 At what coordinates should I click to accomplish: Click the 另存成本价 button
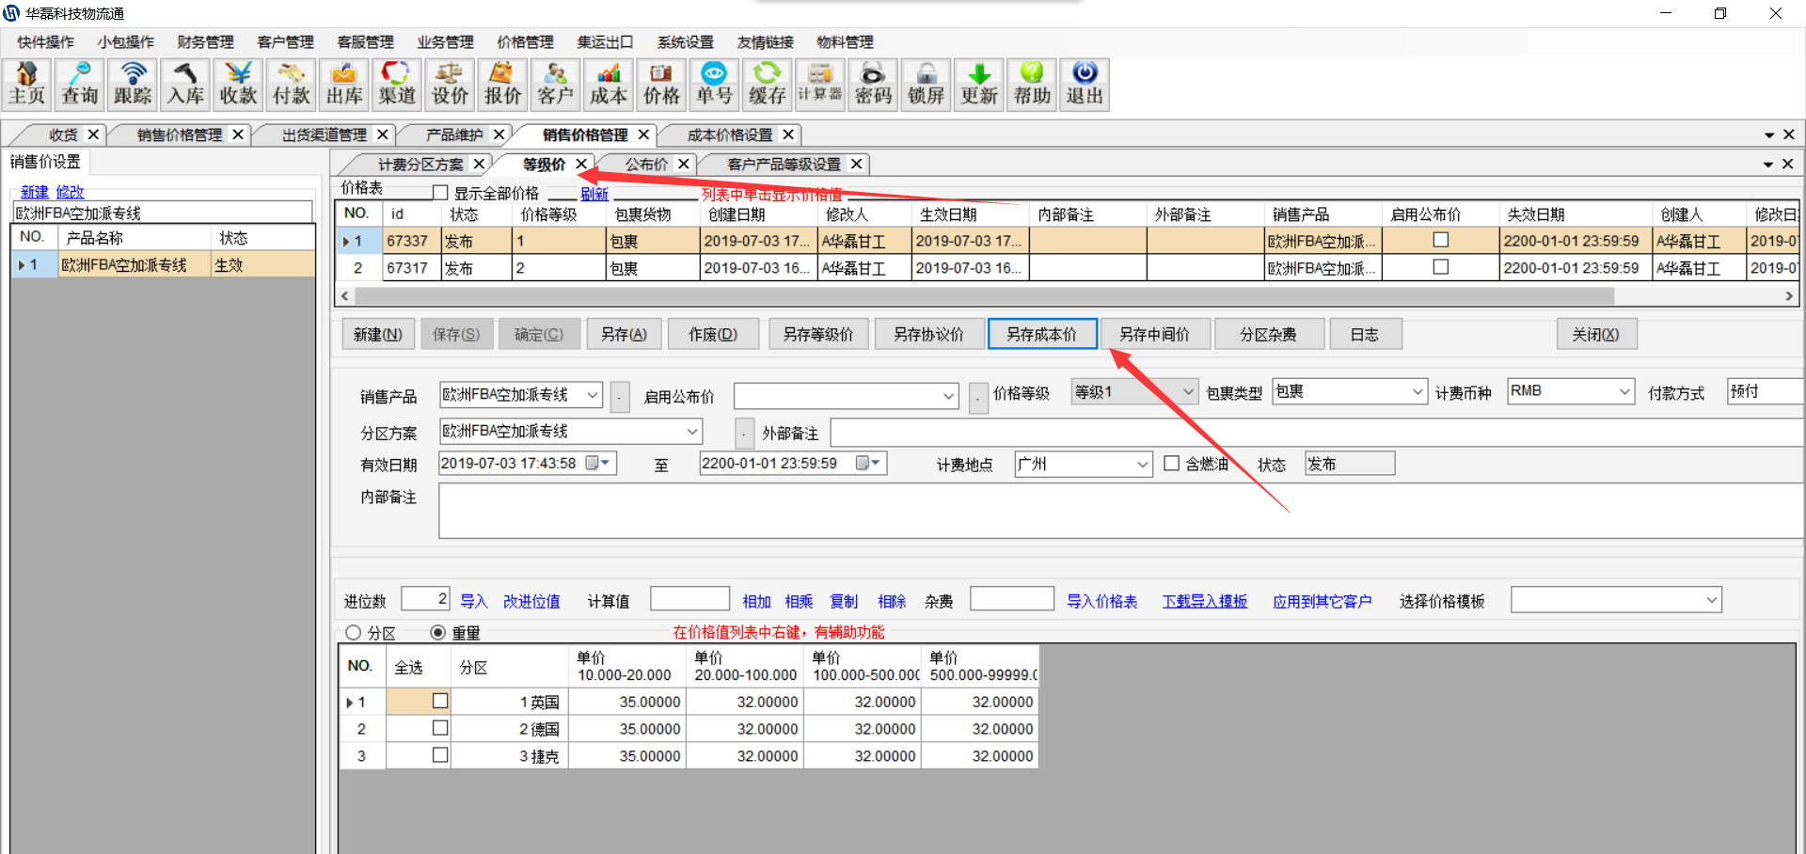[1042, 334]
